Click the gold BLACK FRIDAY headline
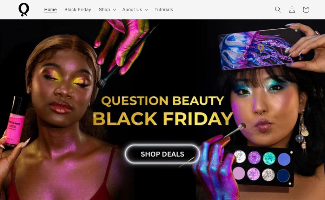The height and width of the screenshot is (200, 325). tap(163, 119)
